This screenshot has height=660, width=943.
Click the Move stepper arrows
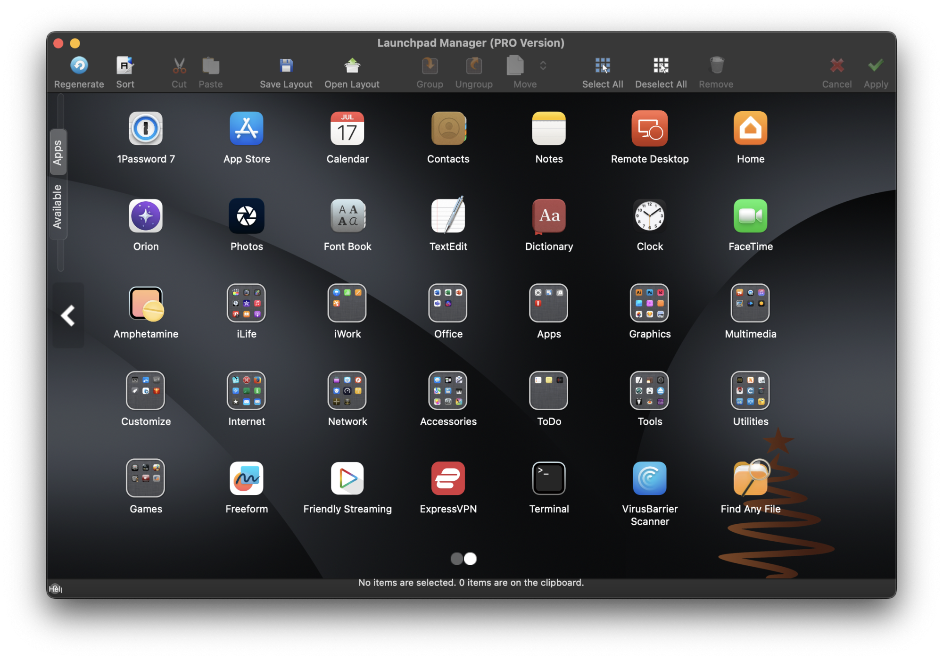click(543, 66)
